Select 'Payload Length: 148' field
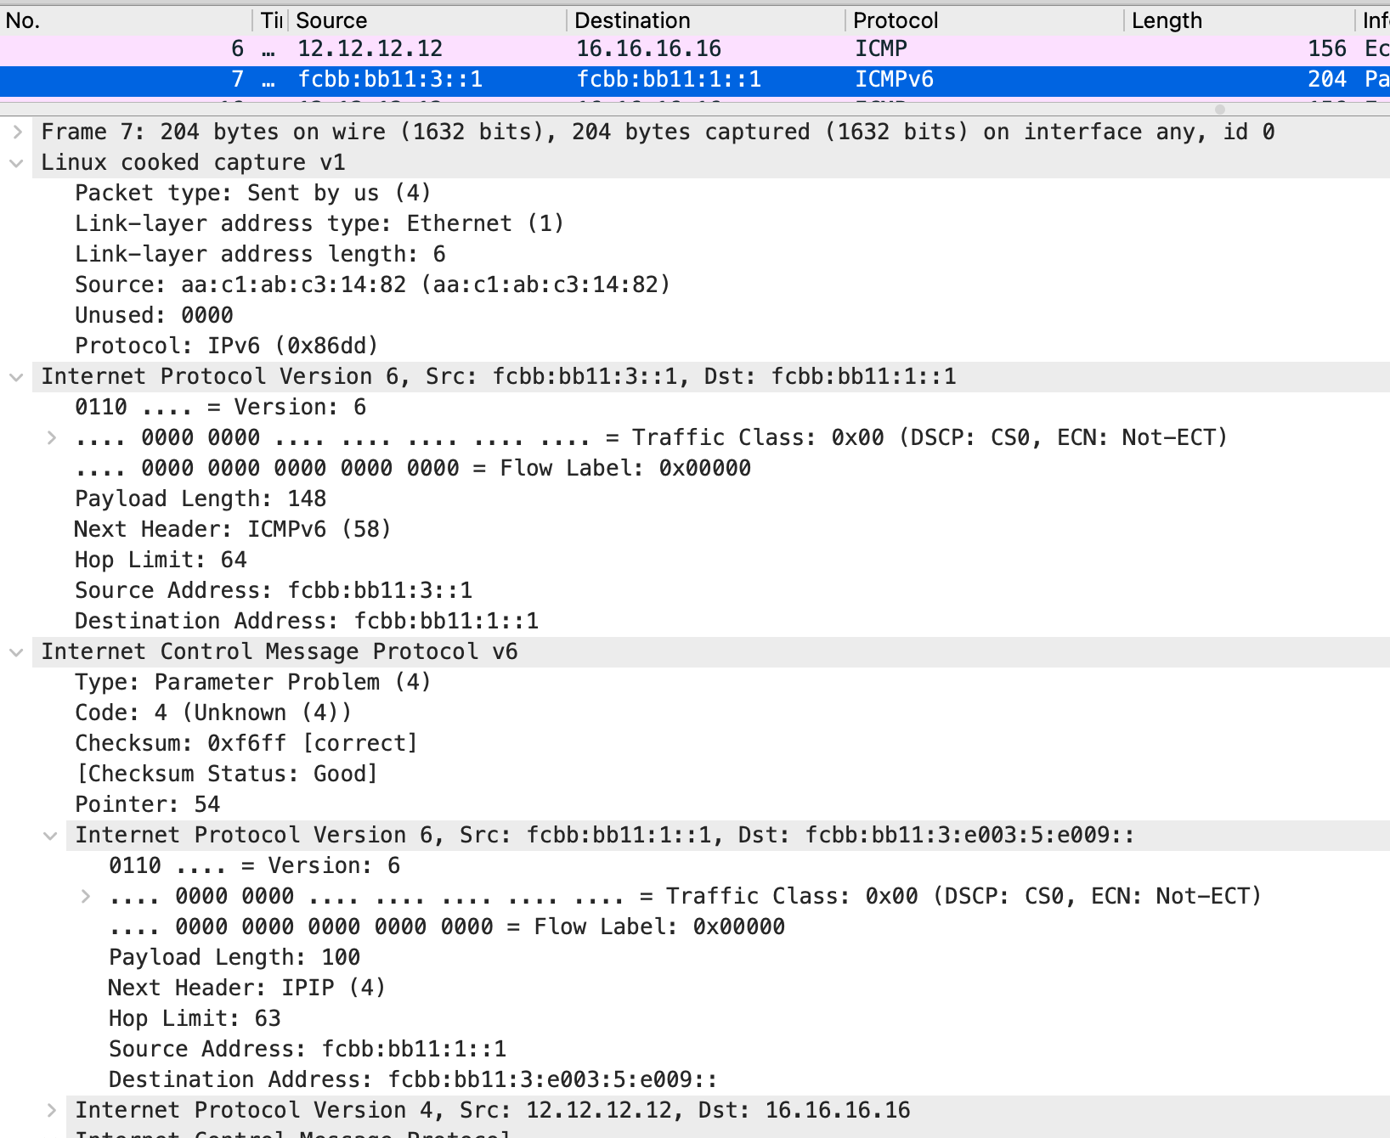The image size is (1390, 1138). click(201, 499)
